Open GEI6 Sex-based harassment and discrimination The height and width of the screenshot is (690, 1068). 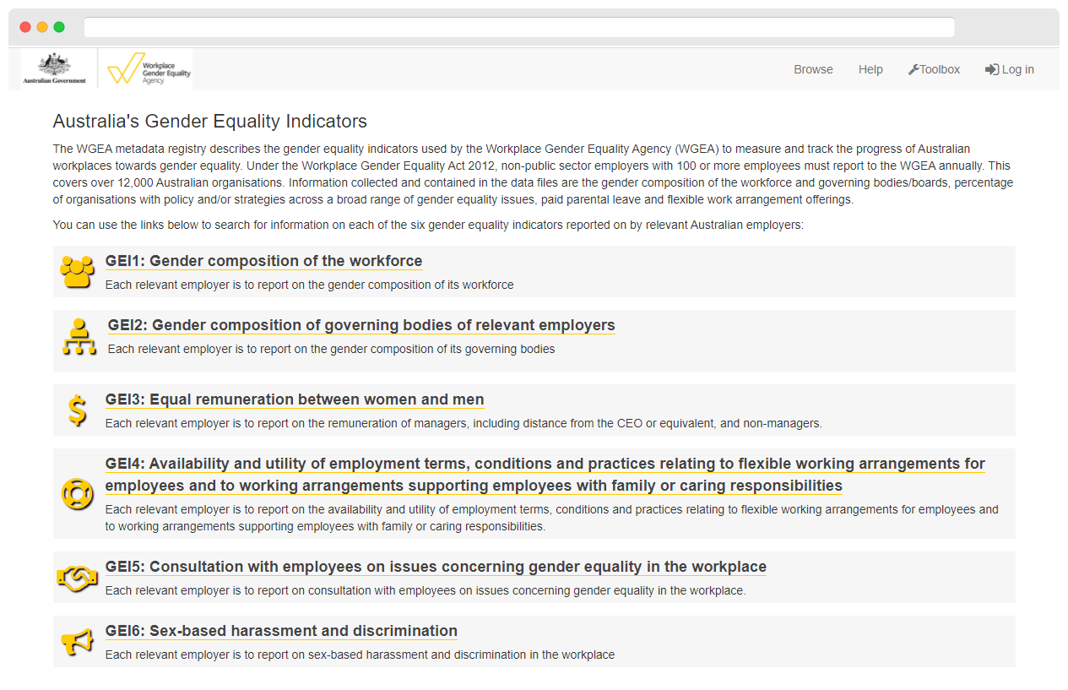tap(281, 631)
